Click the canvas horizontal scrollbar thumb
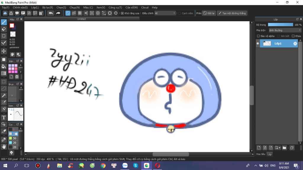 [171, 154]
